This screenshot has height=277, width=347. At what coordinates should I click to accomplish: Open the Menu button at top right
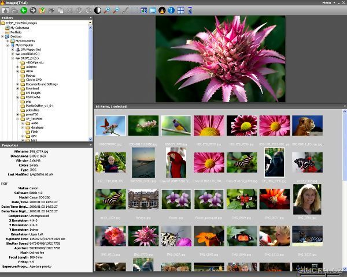coord(328,3)
